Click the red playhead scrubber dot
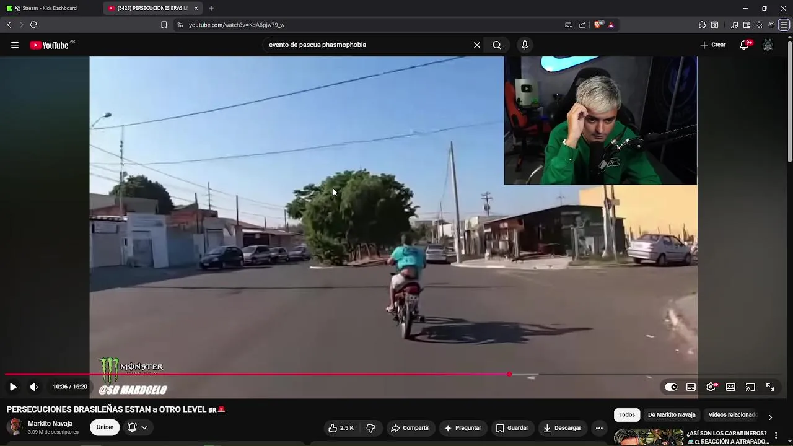This screenshot has width=793, height=446. click(509, 374)
